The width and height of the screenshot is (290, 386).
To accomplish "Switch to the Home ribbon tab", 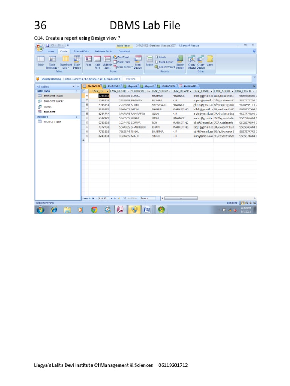I will 51,51.
